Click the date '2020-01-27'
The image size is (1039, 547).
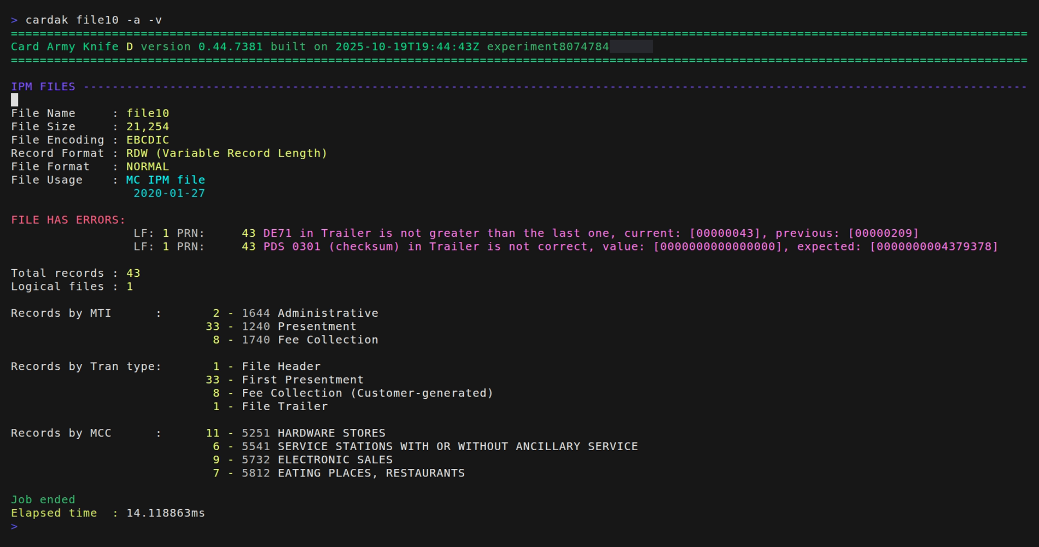(169, 193)
